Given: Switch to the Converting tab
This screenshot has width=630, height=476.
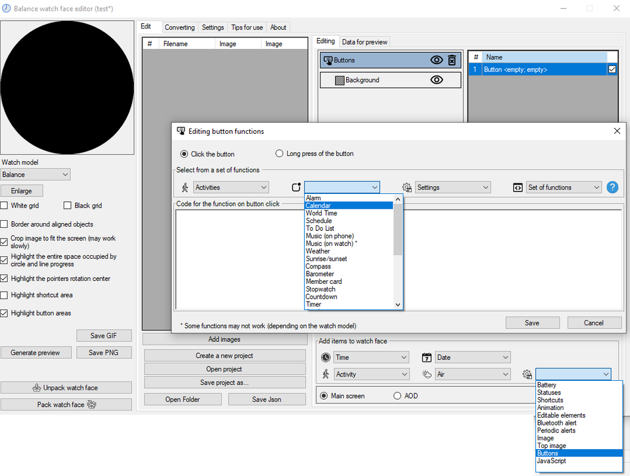Looking at the screenshot, I should coord(180,27).
